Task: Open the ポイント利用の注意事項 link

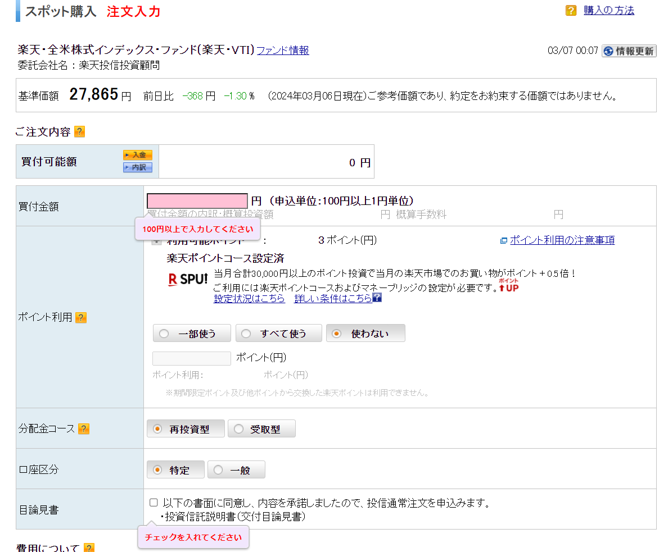Action: [562, 240]
